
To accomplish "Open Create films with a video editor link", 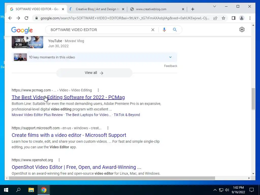I will coord(69,135).
